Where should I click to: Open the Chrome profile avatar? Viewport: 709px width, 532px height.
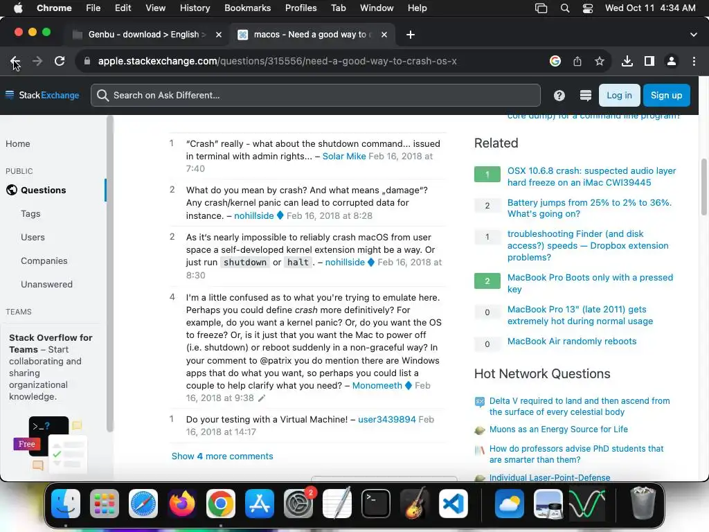(672, 61)
